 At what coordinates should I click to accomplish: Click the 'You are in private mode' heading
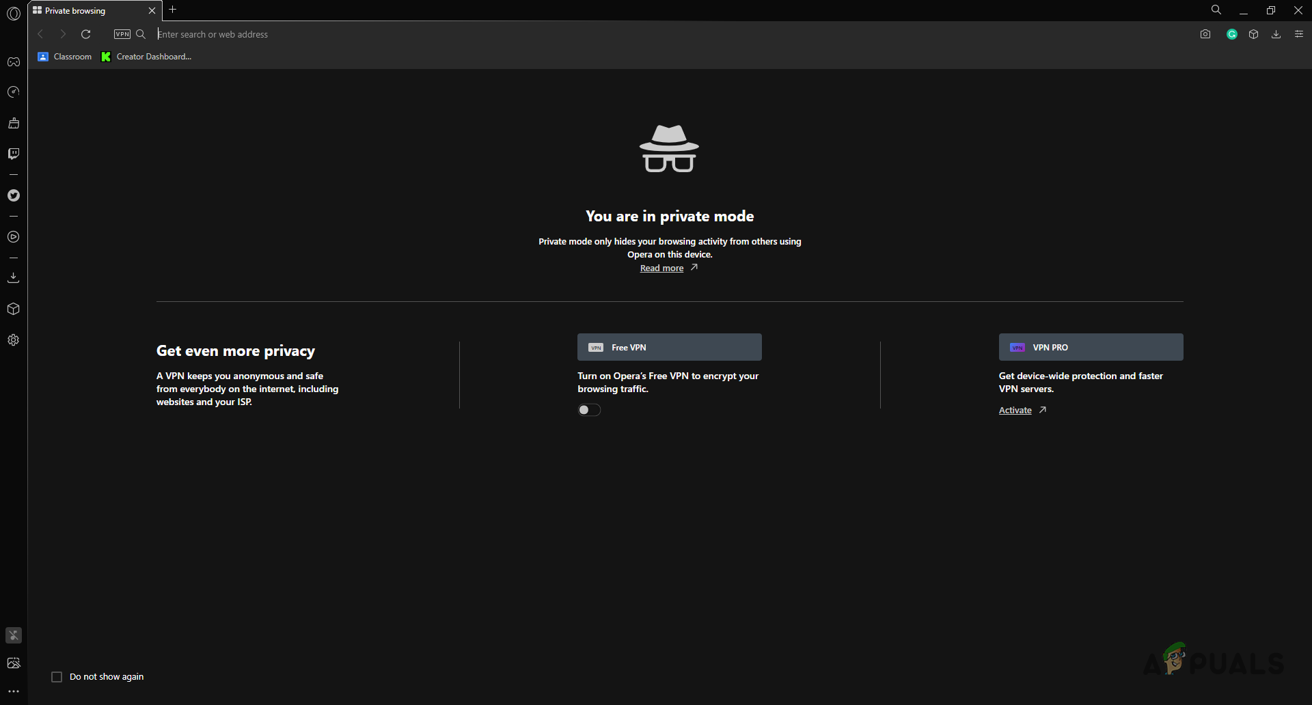(670, 217)
